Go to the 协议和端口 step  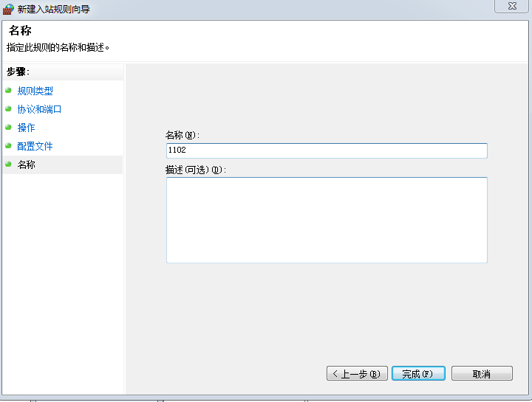pos(39,109)
